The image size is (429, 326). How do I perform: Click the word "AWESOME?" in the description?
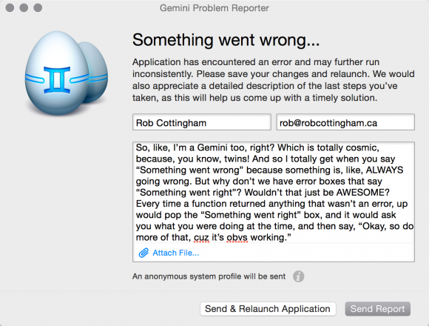362,193
